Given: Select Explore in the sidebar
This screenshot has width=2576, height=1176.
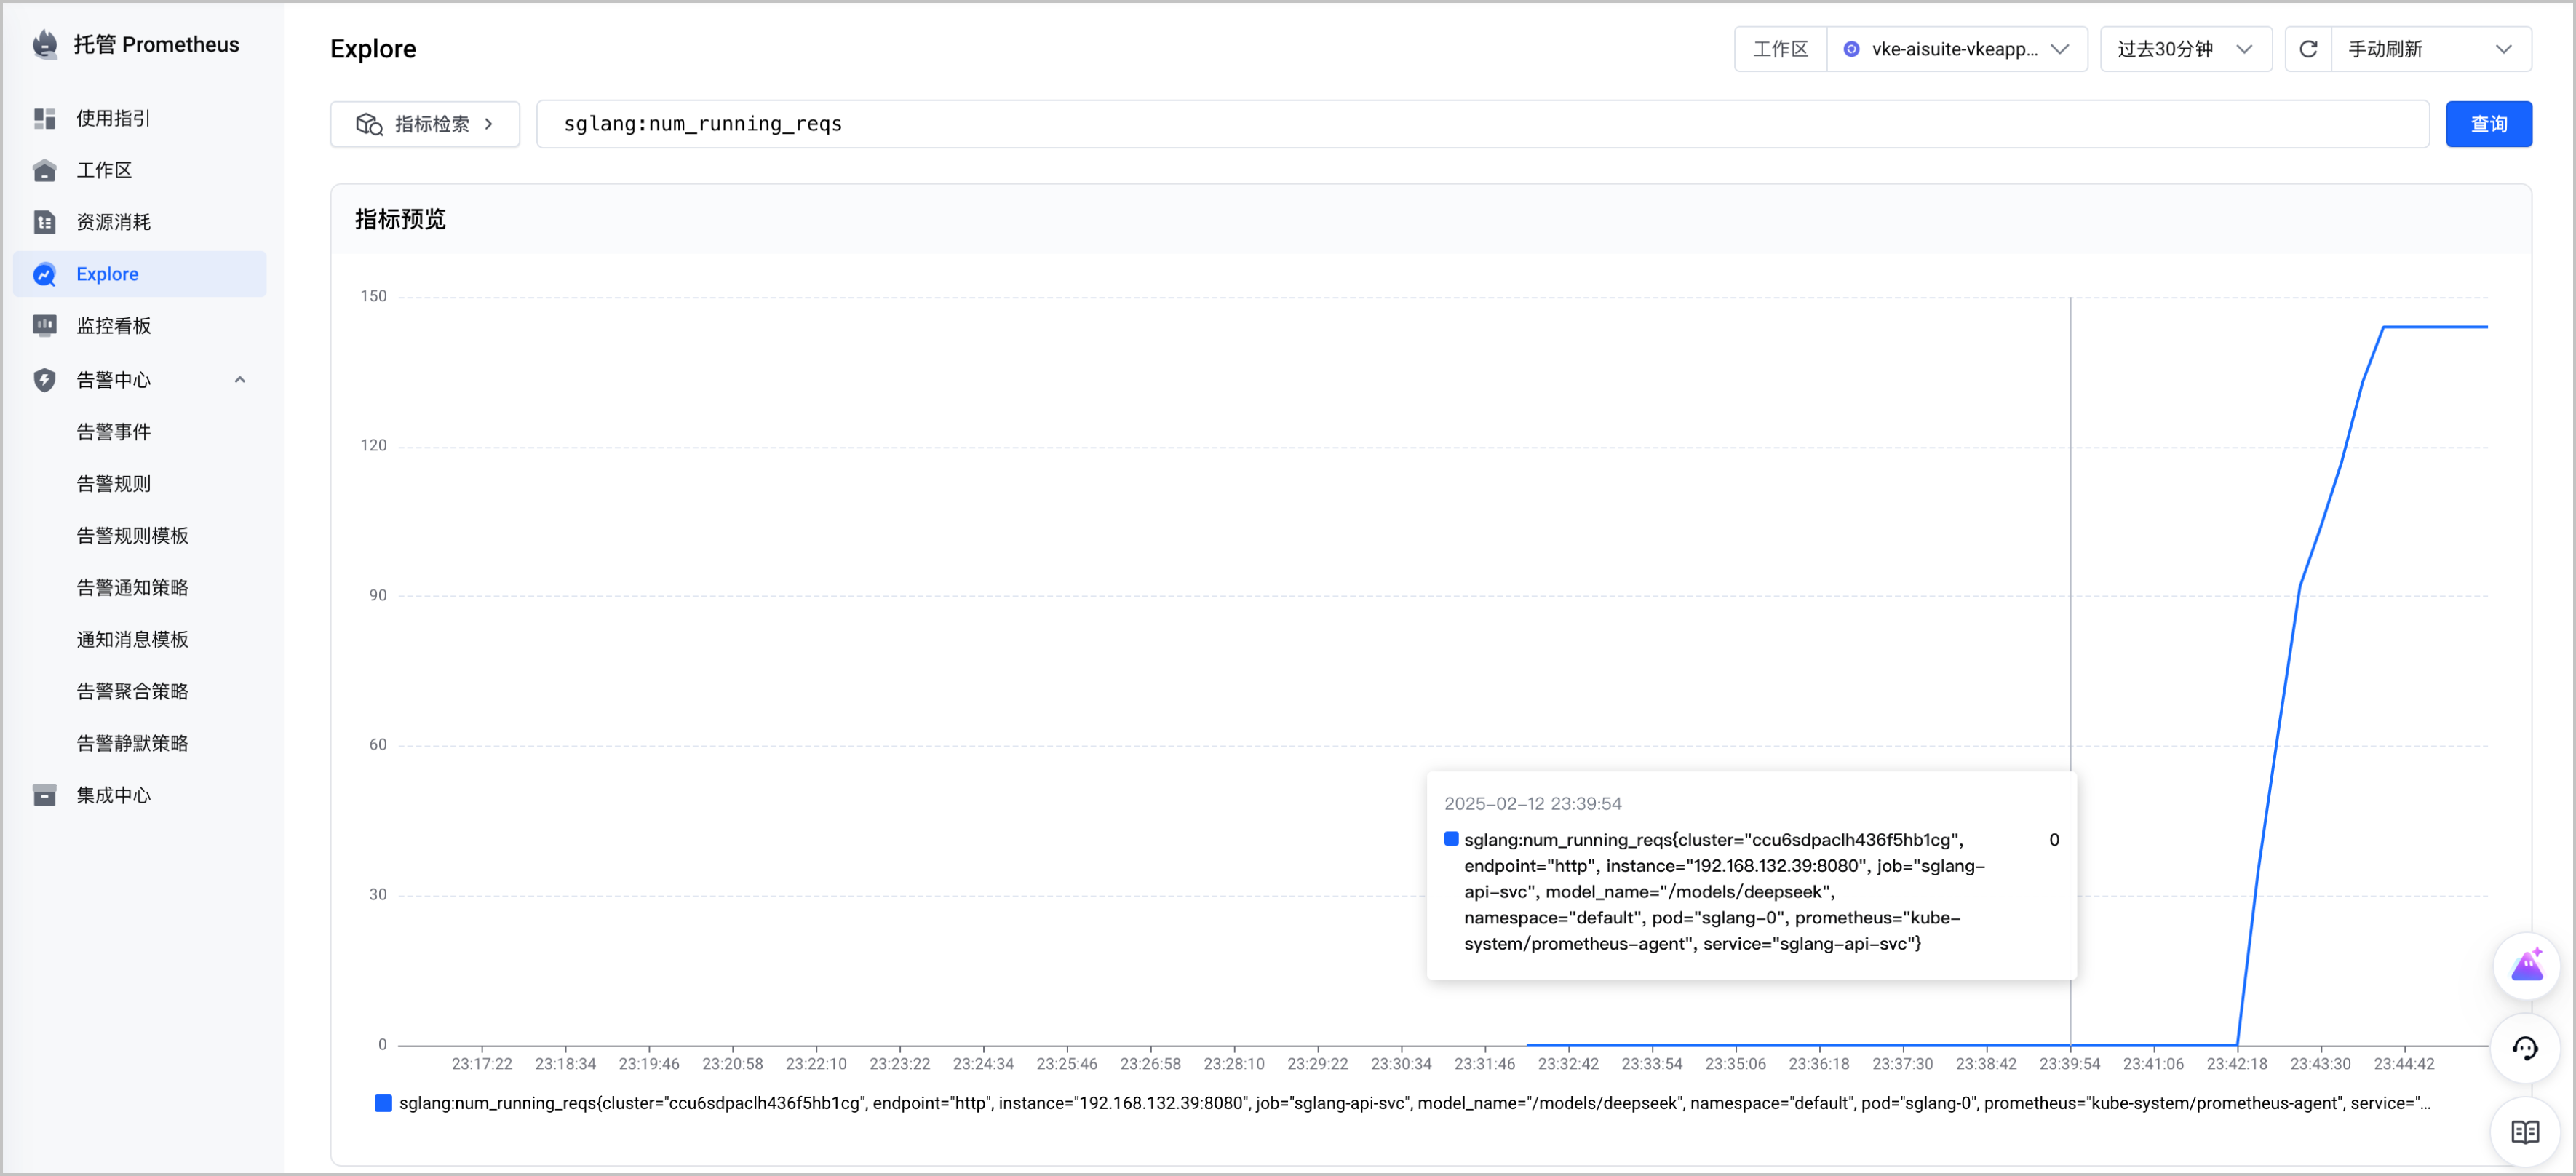Looking at the screenshot, I should (140, 274).
